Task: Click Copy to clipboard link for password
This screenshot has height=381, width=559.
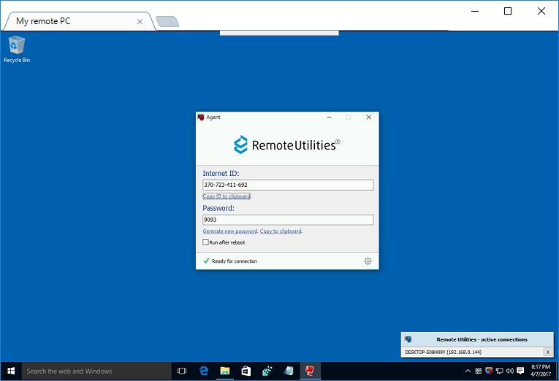Action: coord(281,231)
